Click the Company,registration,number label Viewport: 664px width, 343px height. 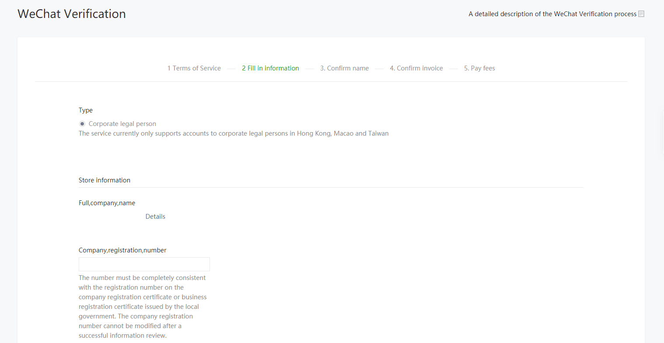tap(122, 250)
